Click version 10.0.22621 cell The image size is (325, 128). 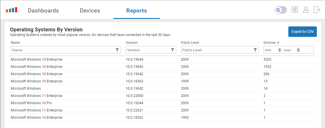[x=134, y=110]
